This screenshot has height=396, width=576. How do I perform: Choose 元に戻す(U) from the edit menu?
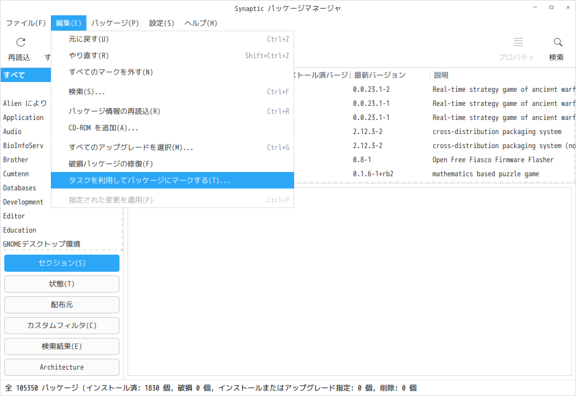click(172, 39)
